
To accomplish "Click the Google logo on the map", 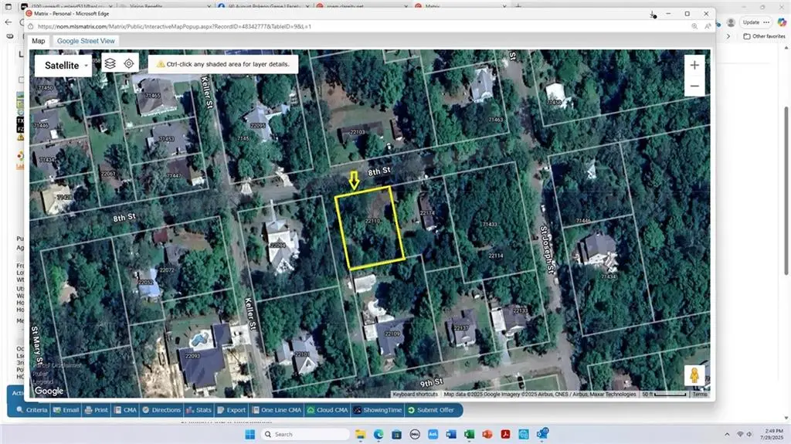I will [49, 391].
